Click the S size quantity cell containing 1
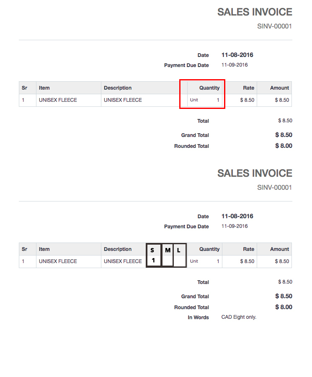312x377 pixels. pos(153,261)
